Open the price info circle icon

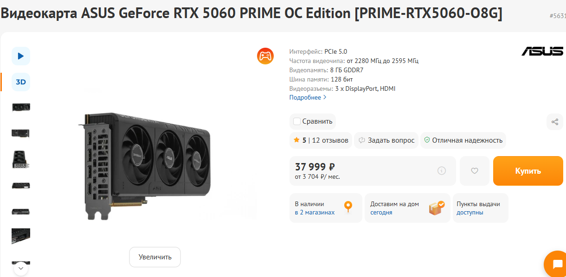[442, 171]
